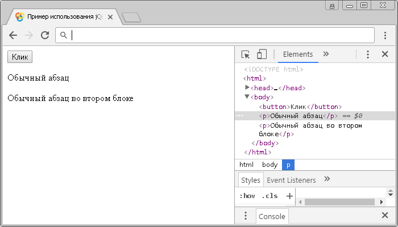Open the DevTools customize three-dot menu
Screen dimensions: 398x227
click(367, 54)
